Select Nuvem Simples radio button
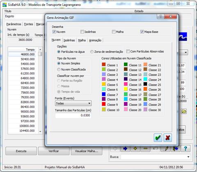This screenshot has width=197, height=172. 59,63
